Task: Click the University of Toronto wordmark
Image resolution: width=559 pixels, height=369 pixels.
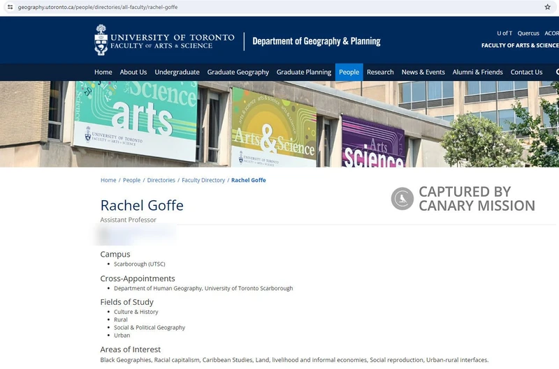Action: point(173,41)
